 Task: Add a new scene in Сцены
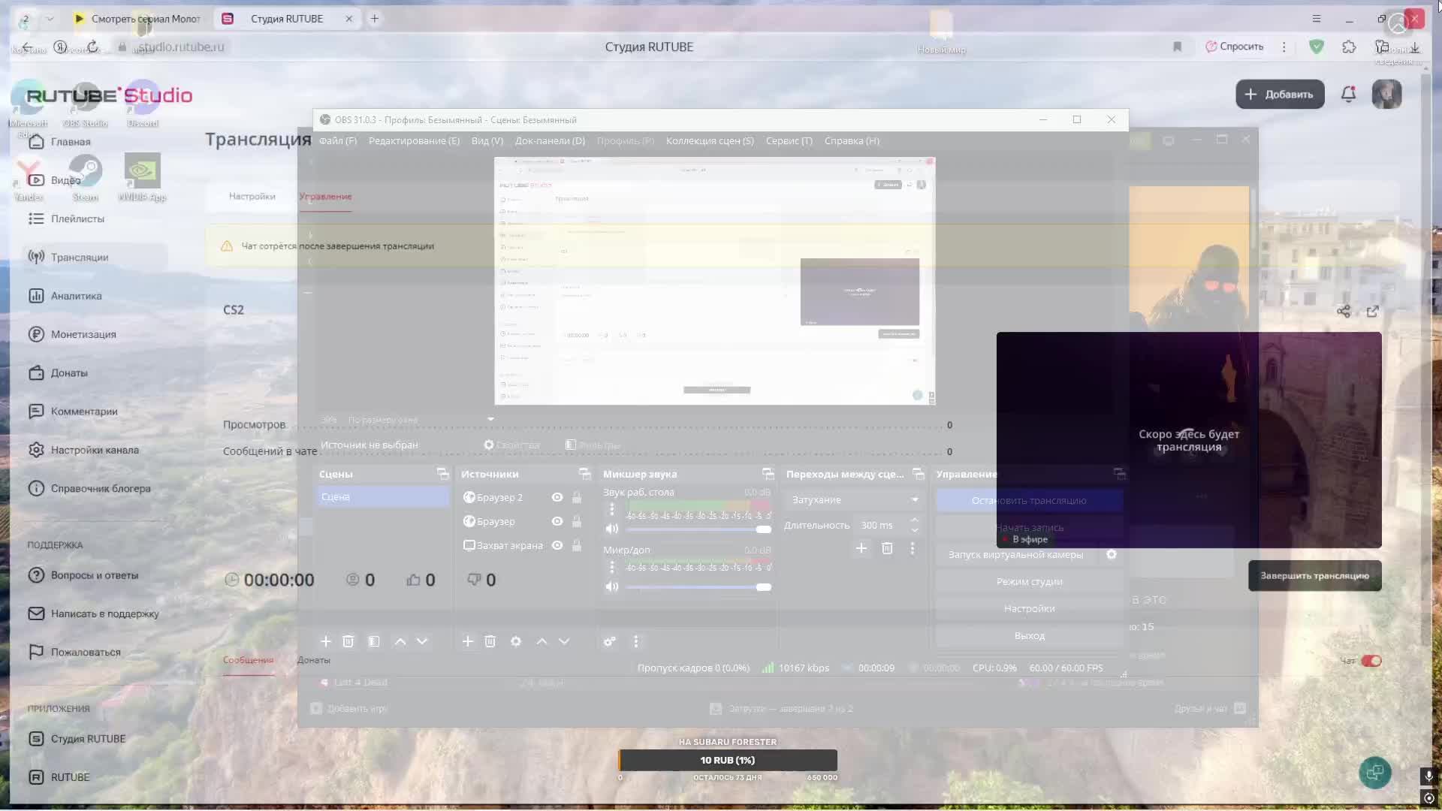tap(325, 641)
